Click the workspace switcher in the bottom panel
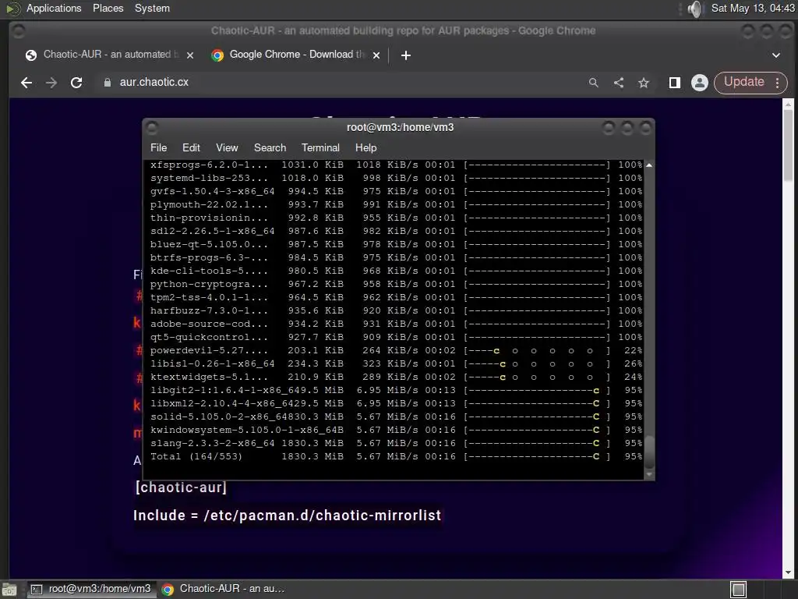Image resolution: width=798 pixels, height=599 pixels. tap(739, 590)
